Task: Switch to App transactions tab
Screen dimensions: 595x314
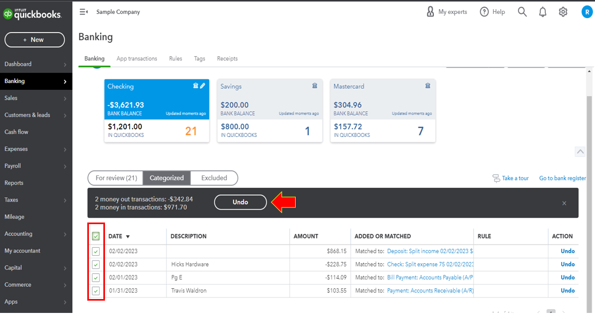Action: (137, 58)
